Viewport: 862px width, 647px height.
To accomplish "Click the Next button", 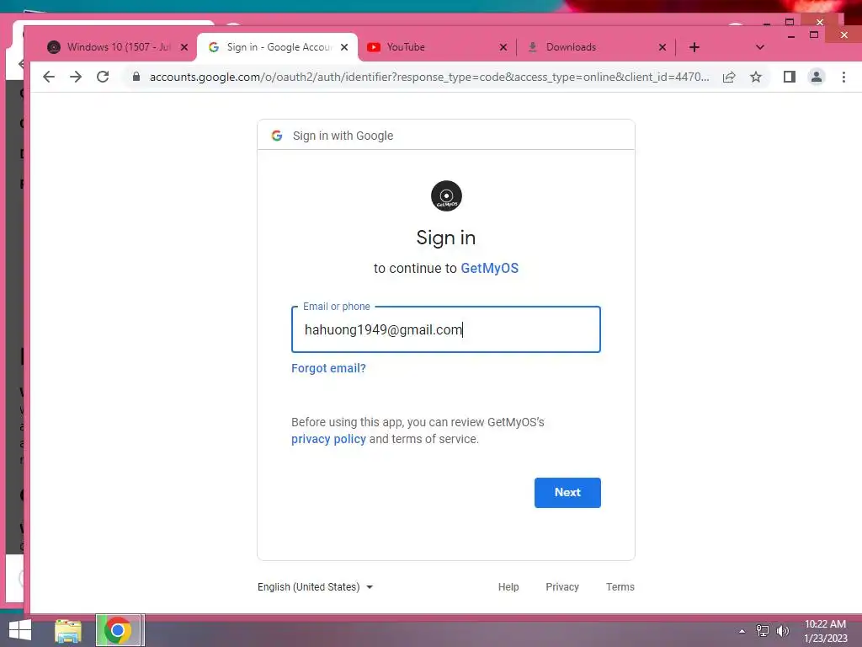I will point(567,492).
